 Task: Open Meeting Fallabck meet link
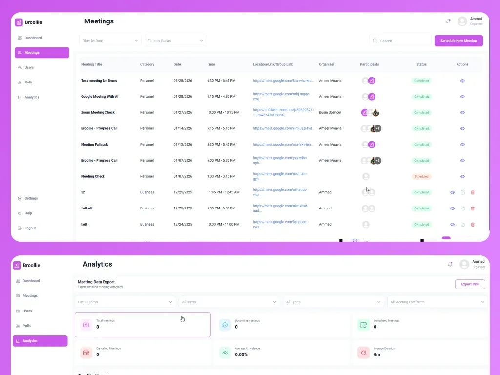[283, 145]
